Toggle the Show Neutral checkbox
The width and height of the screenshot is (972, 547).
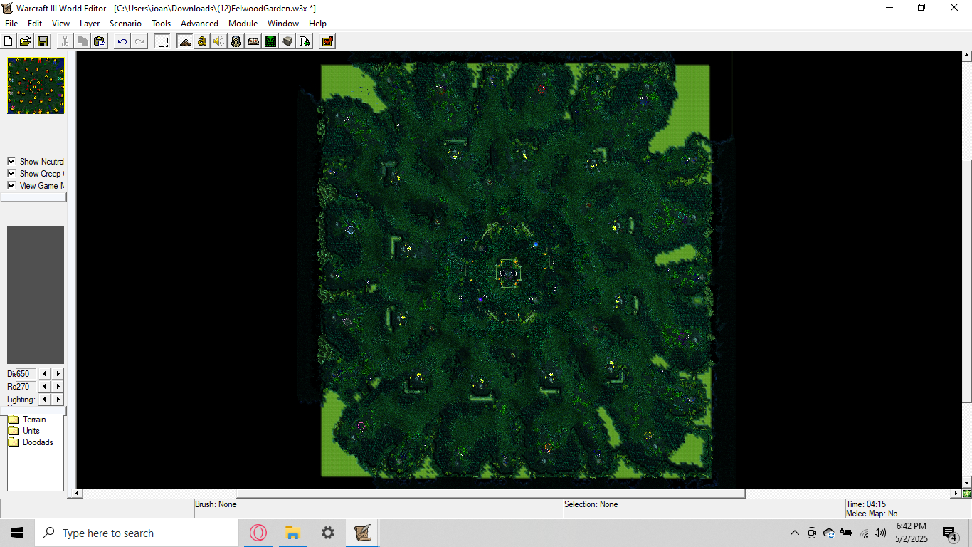(x=11, y=162)
